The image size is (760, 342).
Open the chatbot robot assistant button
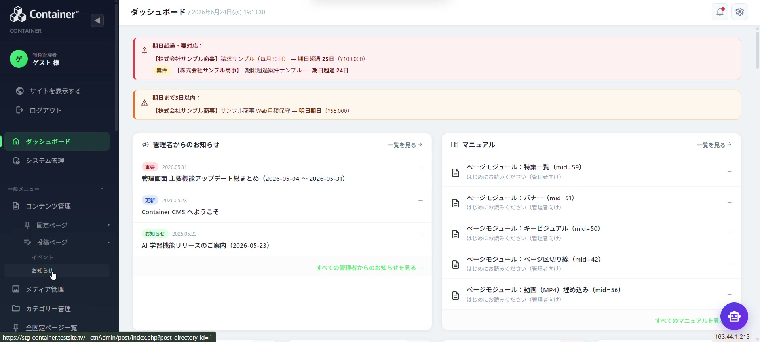[x=734, y=316]
